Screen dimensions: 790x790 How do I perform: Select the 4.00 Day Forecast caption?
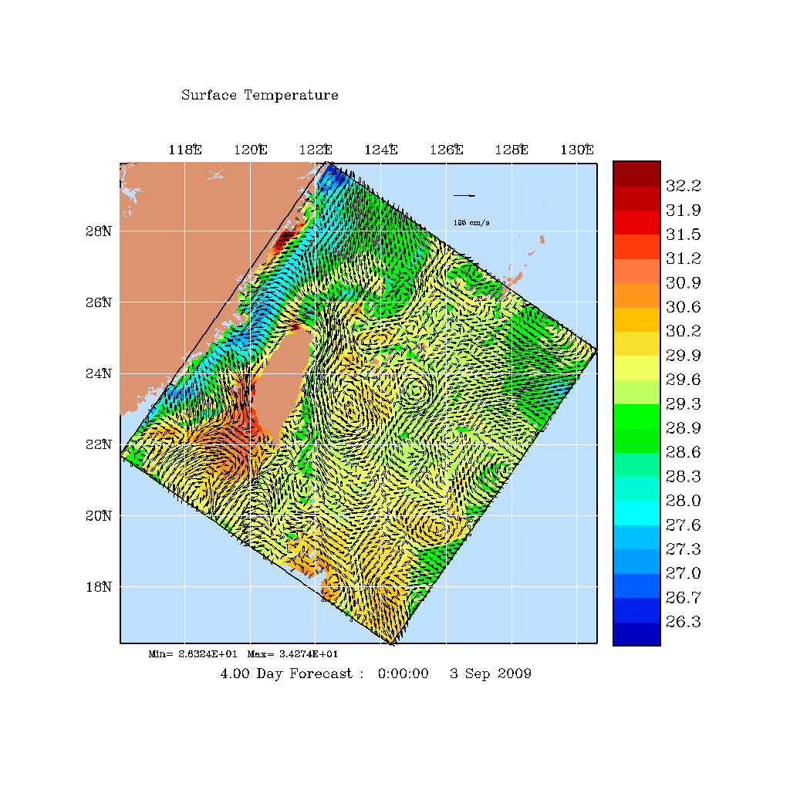coord(292,674)
